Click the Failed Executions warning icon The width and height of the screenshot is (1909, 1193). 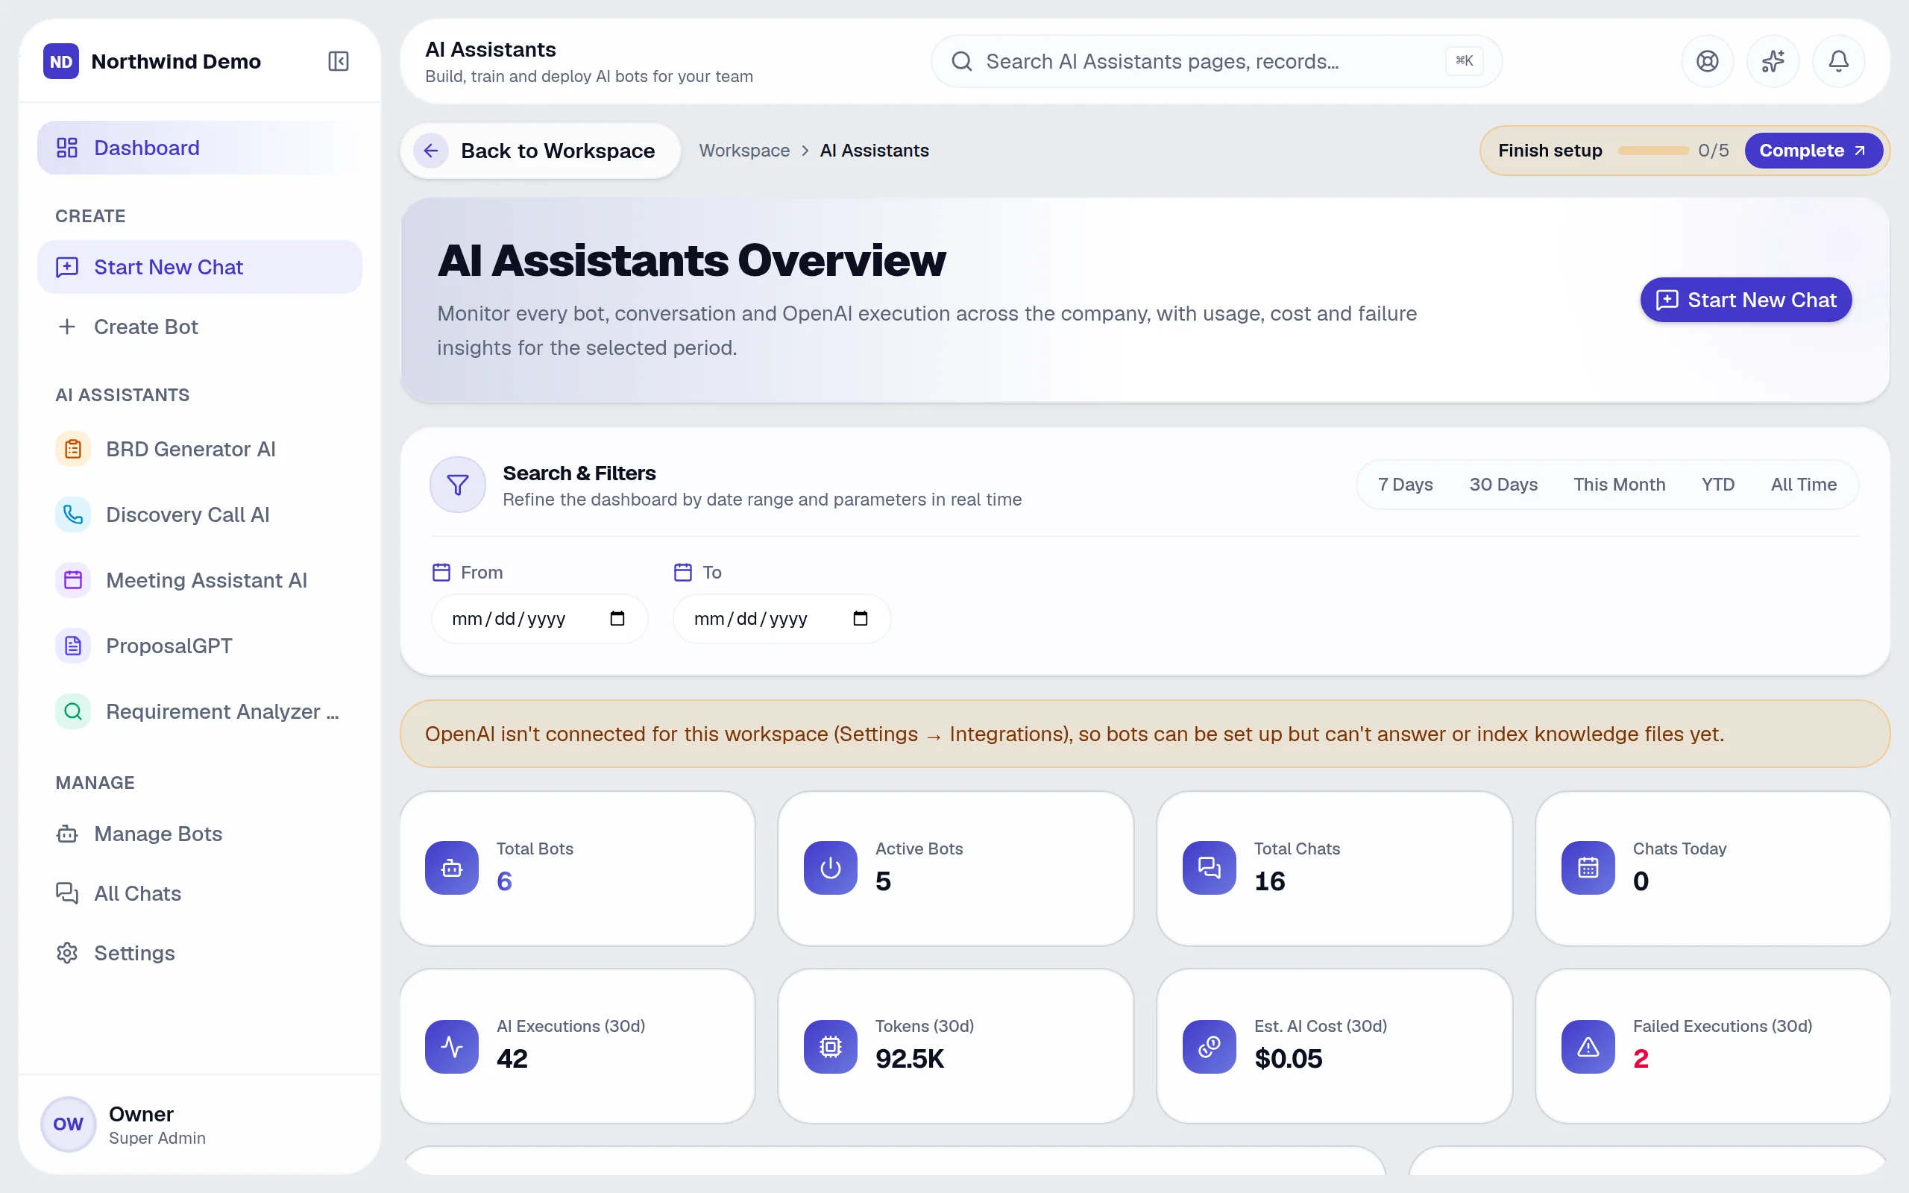(1588, 1046)
